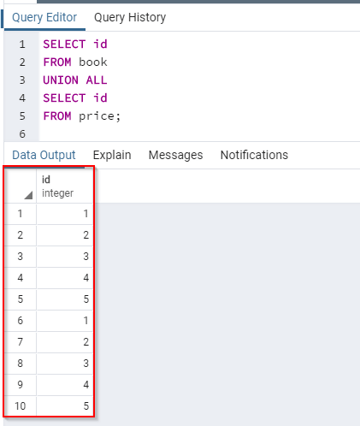Screen dimensions: 360x426
Task: Select the Data Output tab
Action: [x=44, y=155]
